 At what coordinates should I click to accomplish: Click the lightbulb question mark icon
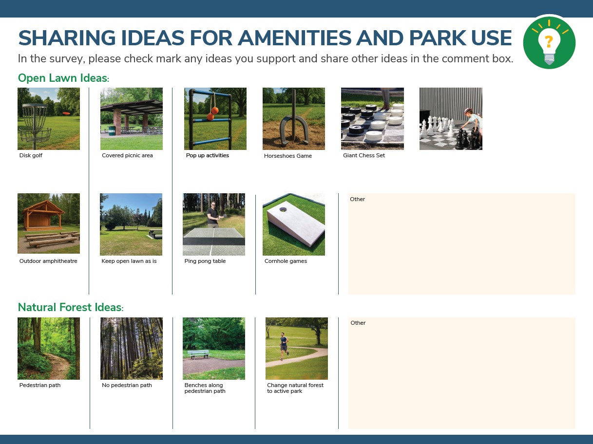click(549, 42)
